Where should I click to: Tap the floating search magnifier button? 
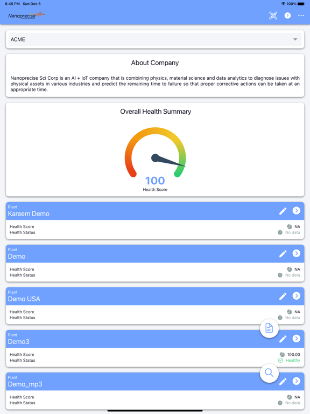(269, 373)
